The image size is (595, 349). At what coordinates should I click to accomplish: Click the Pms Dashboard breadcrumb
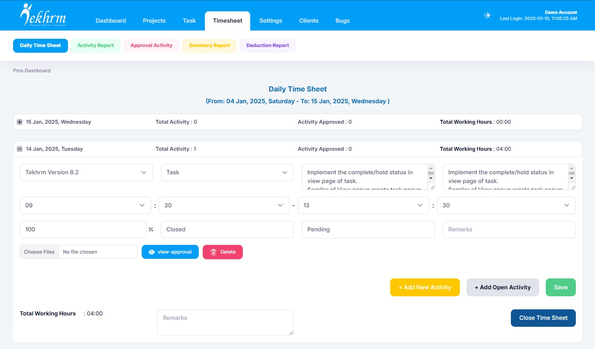pyautogui.click(x=32, y=71)
